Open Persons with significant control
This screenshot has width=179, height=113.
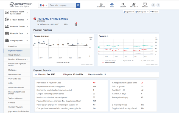point(17,65)
